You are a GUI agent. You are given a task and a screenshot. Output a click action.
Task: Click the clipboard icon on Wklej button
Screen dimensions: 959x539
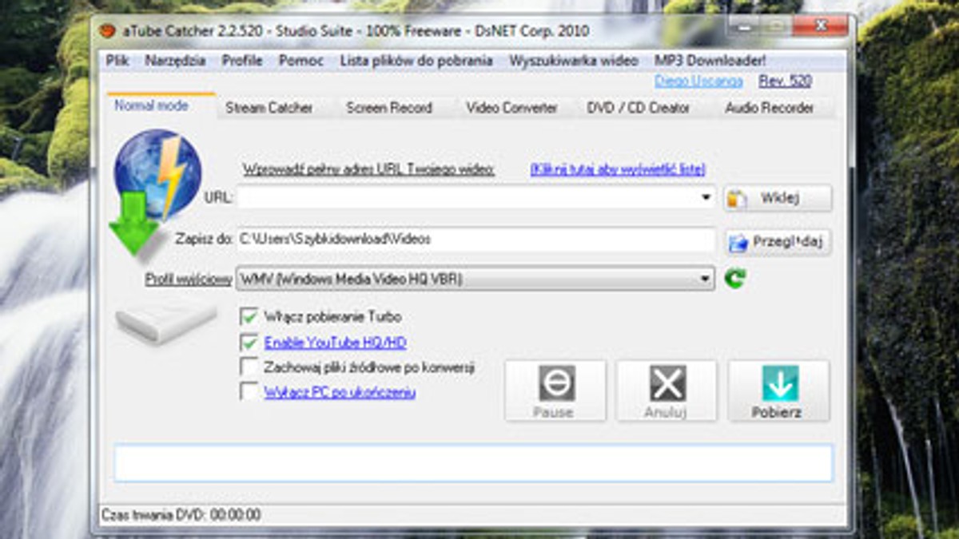click(x=736, y=199)
